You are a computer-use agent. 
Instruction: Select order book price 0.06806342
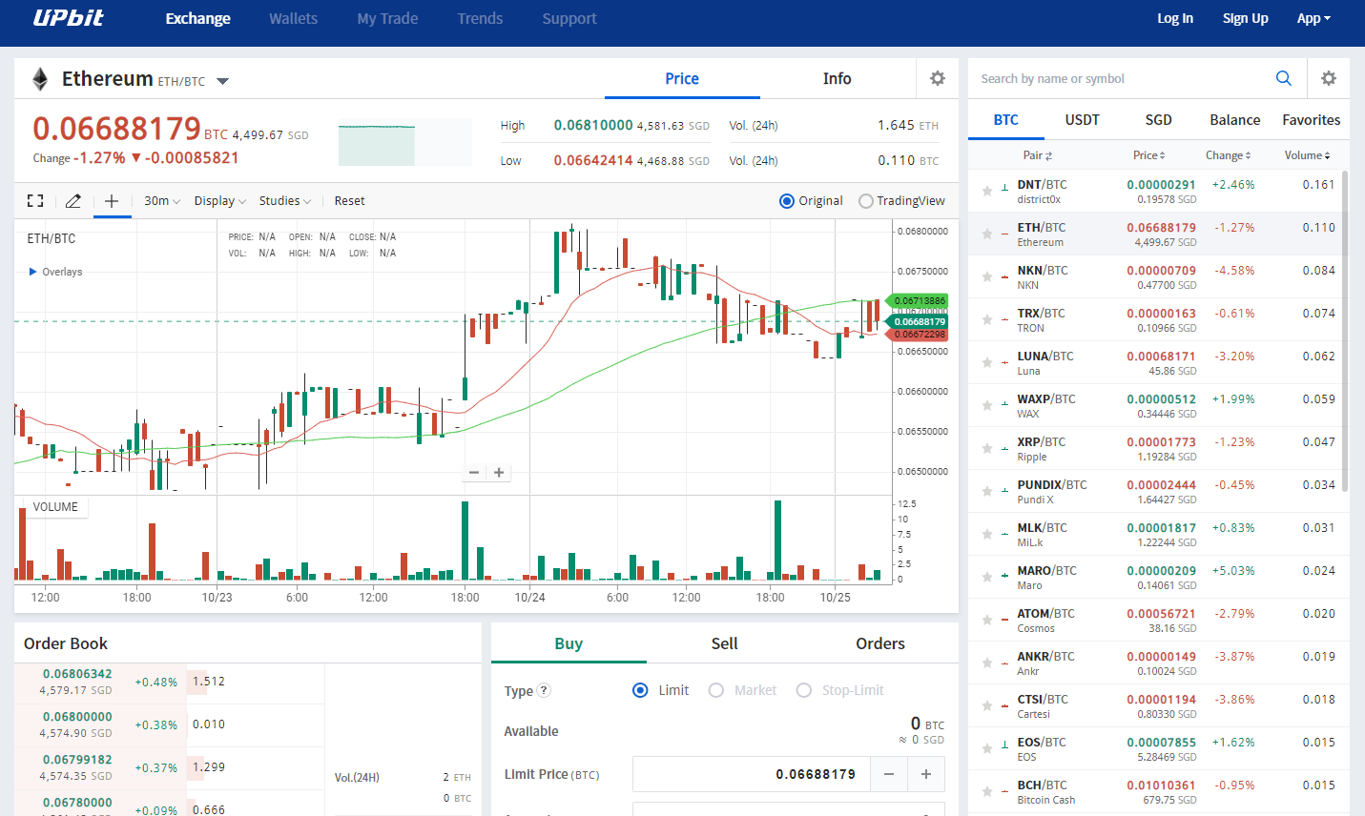(x=77, y=674)
